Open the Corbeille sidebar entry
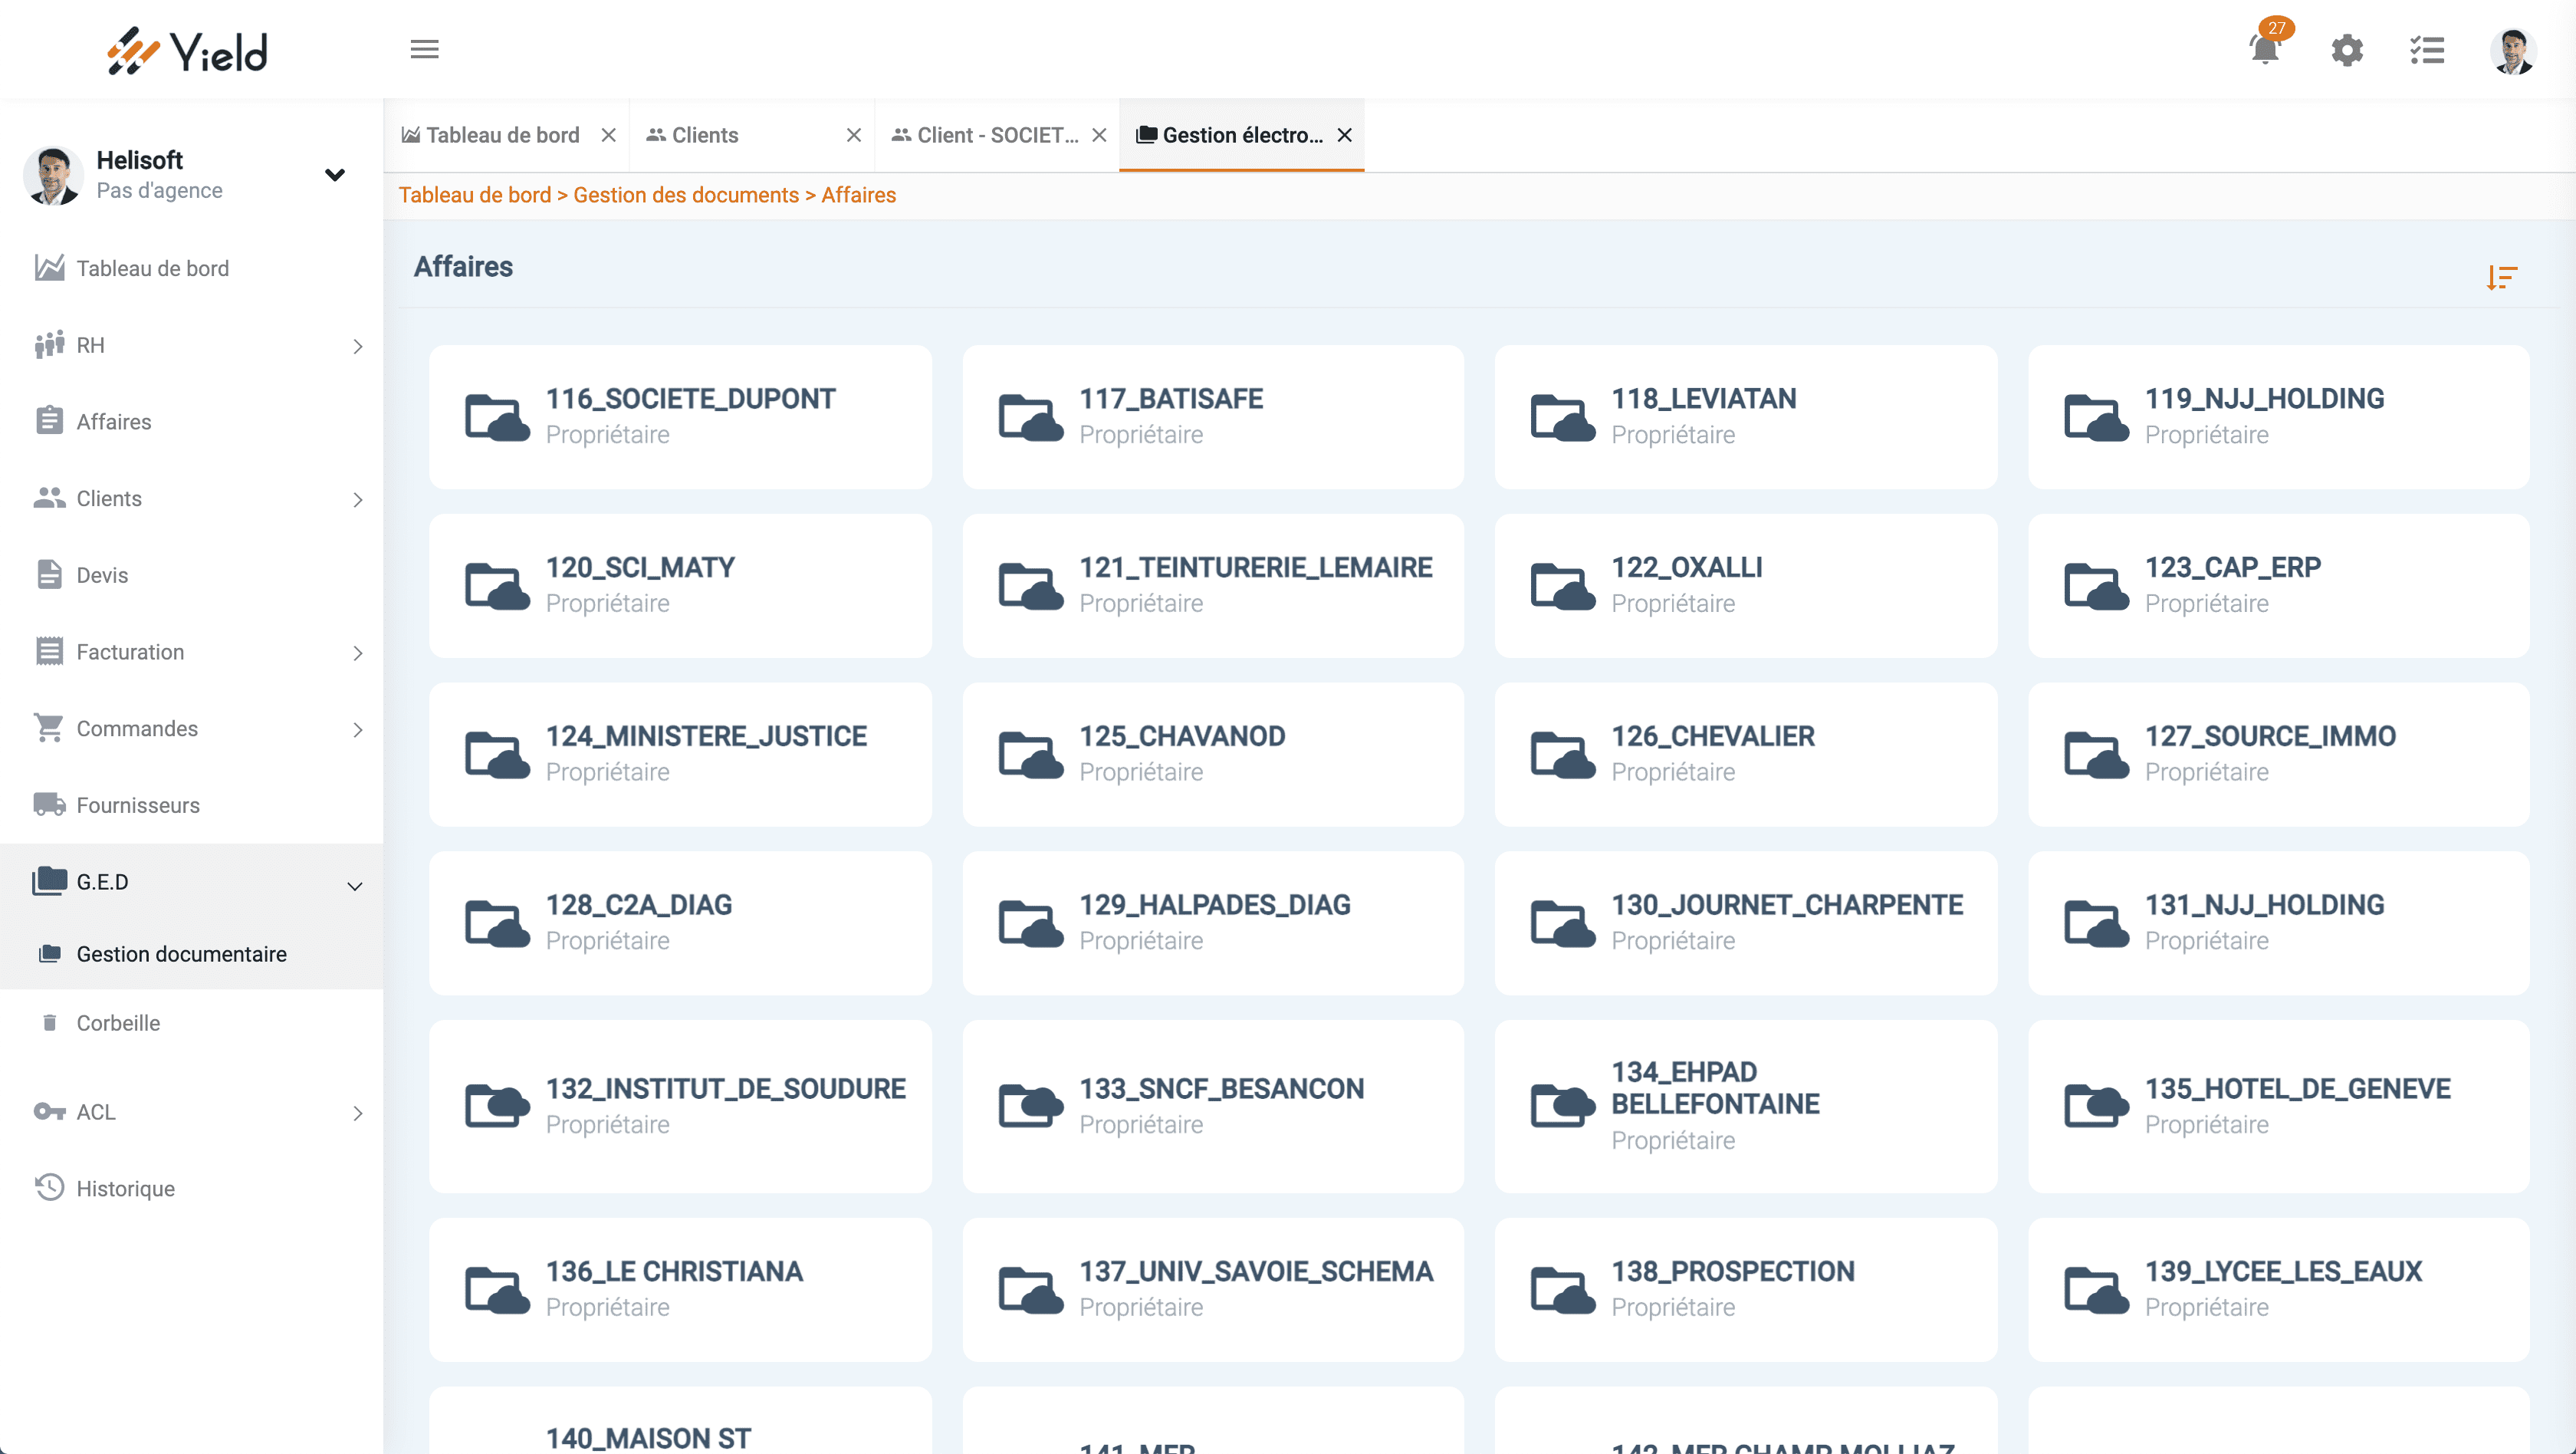The image size is (2576, 1454). [191, 1022]
